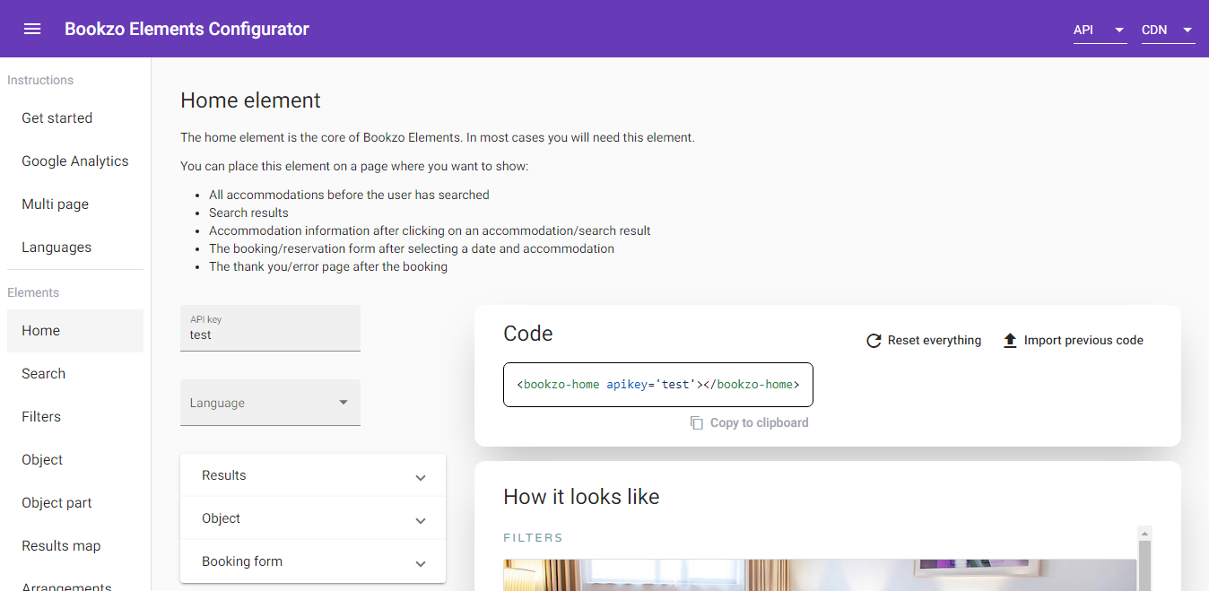Click the Bookzo Elements Configurator title
This screenshot has width=1209, height=591.
(x=187, y=29)
